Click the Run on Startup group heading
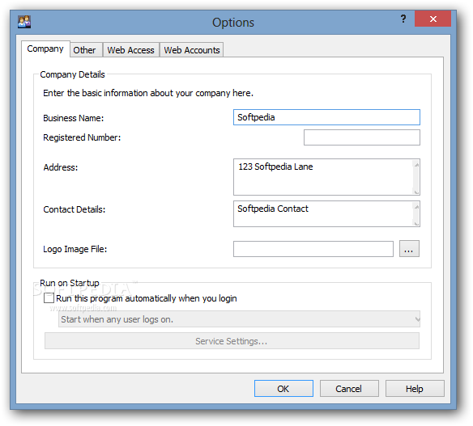The image size is (473, 426). tap(70, 283)
